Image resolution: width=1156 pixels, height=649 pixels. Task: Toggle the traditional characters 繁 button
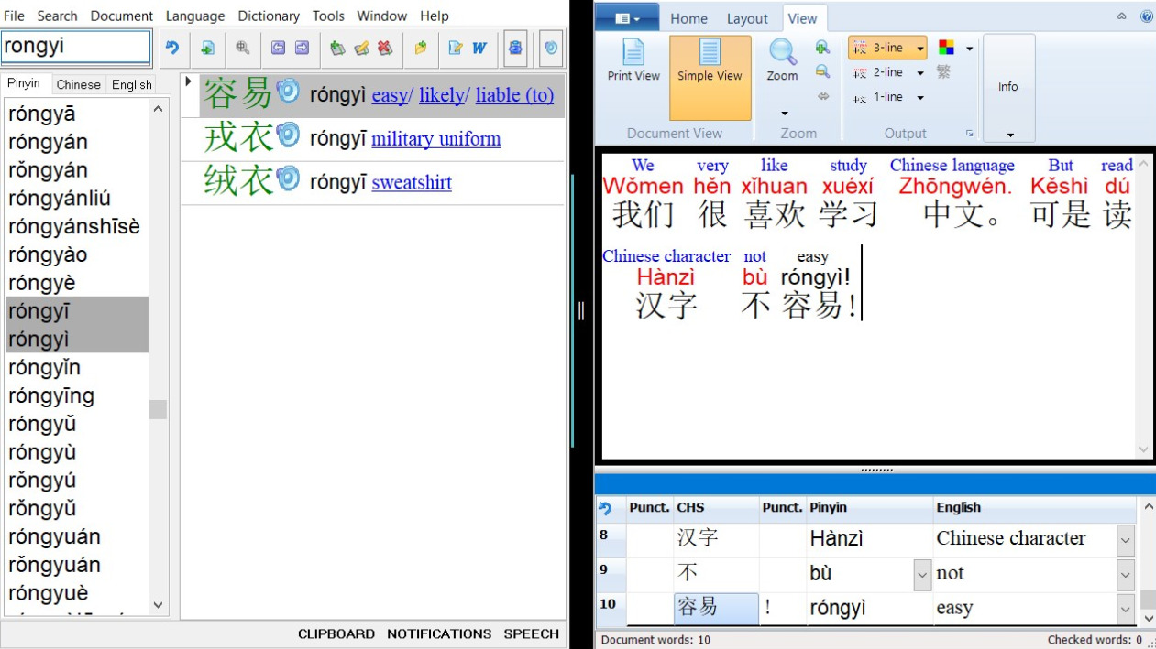click(943, 72)
